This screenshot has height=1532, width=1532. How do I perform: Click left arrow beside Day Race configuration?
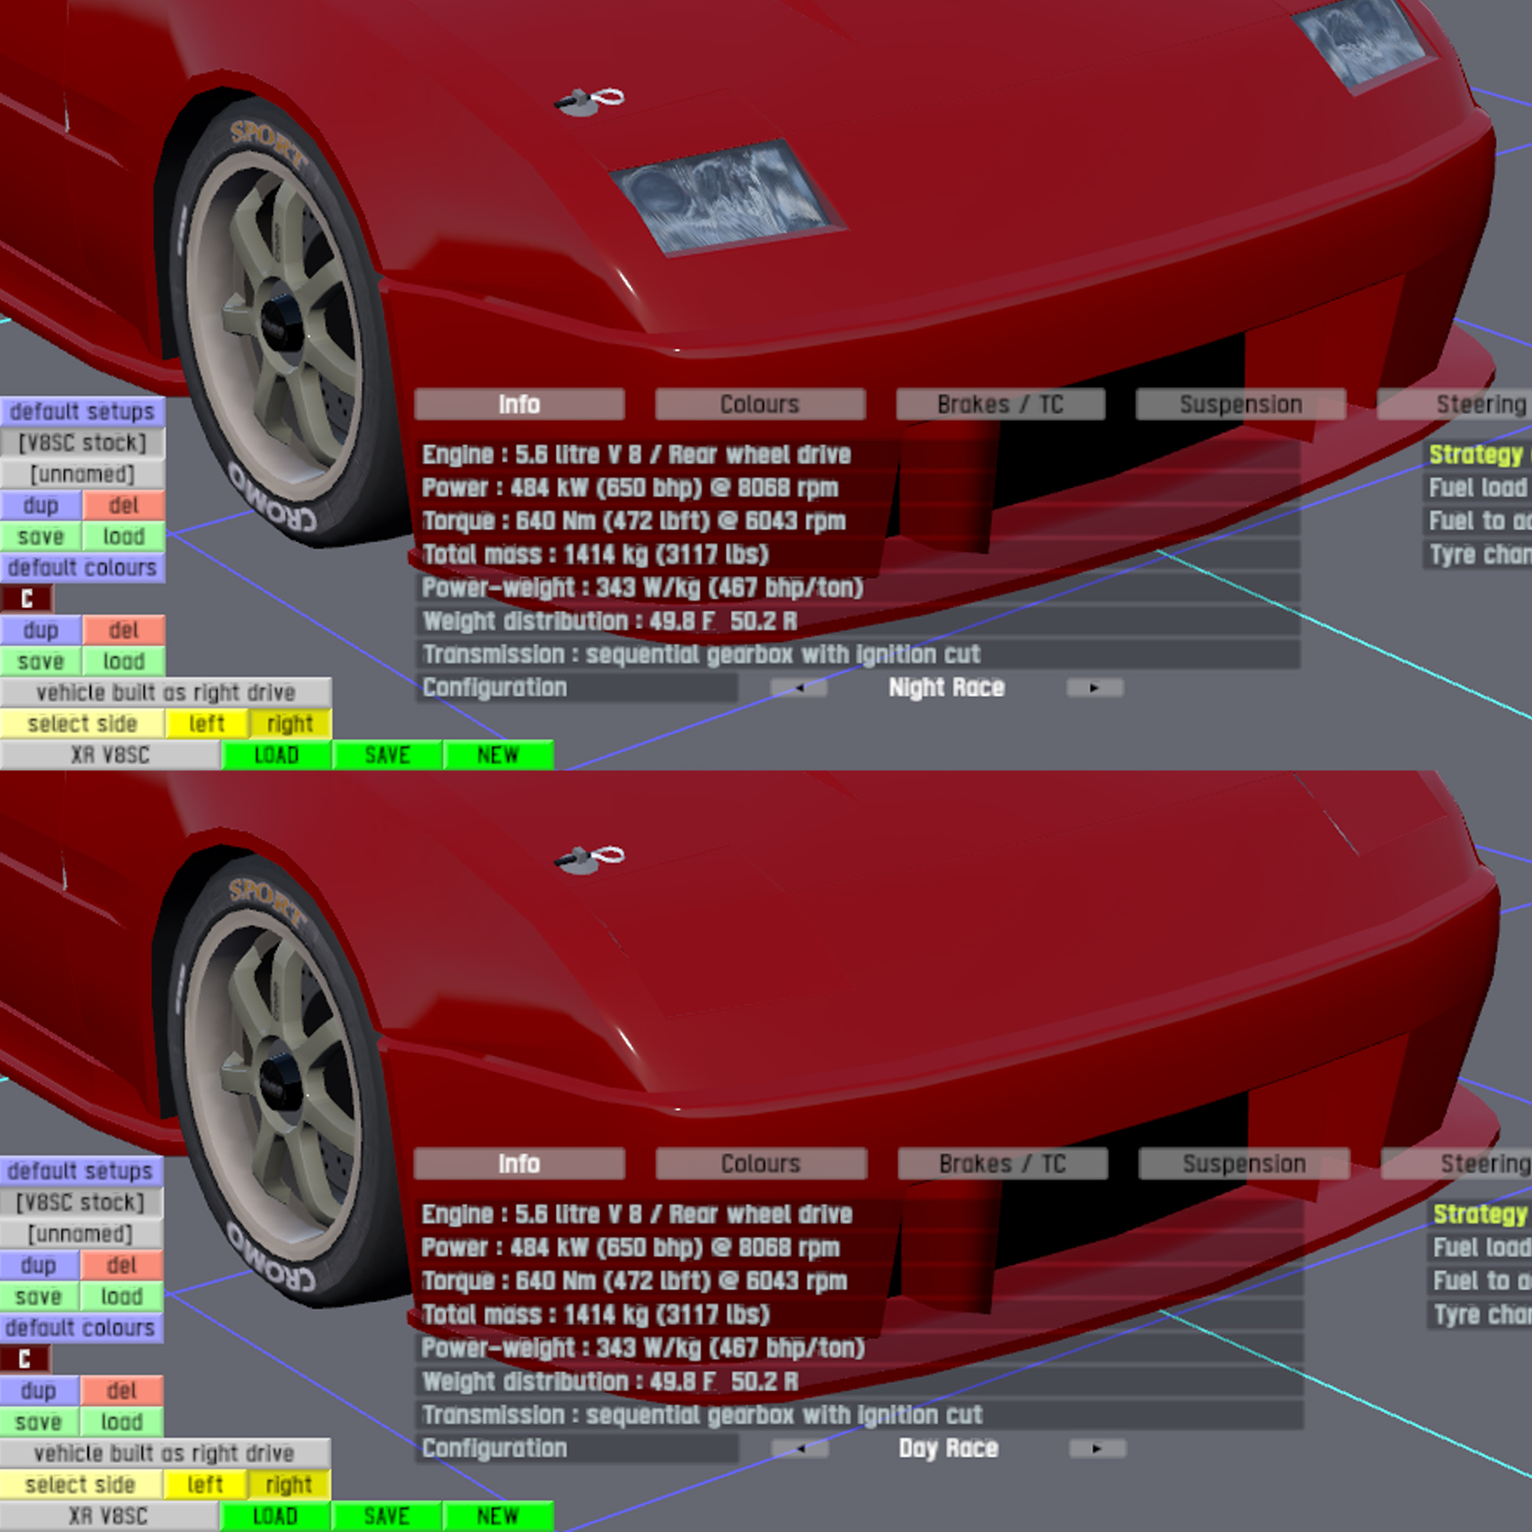tap(801, 1449)
